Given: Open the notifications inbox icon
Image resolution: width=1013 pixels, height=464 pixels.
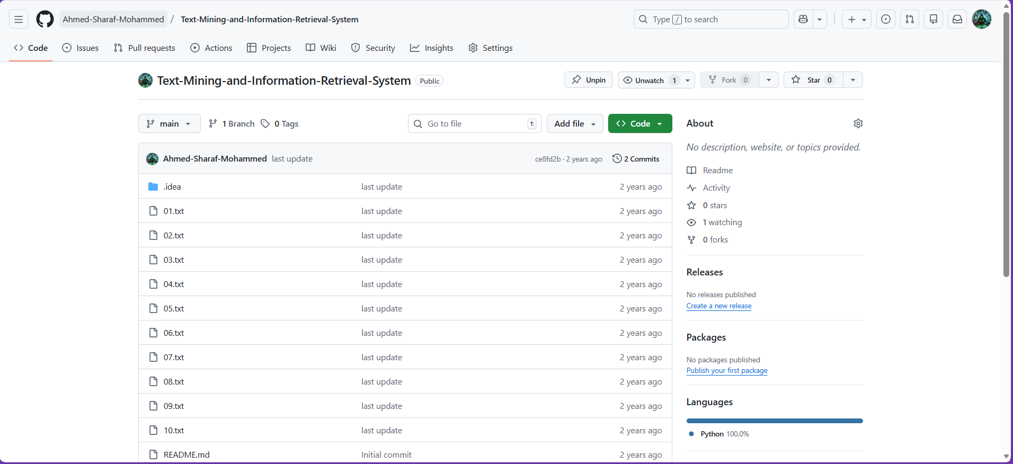Looking at the screenshot, I should 957,20.
